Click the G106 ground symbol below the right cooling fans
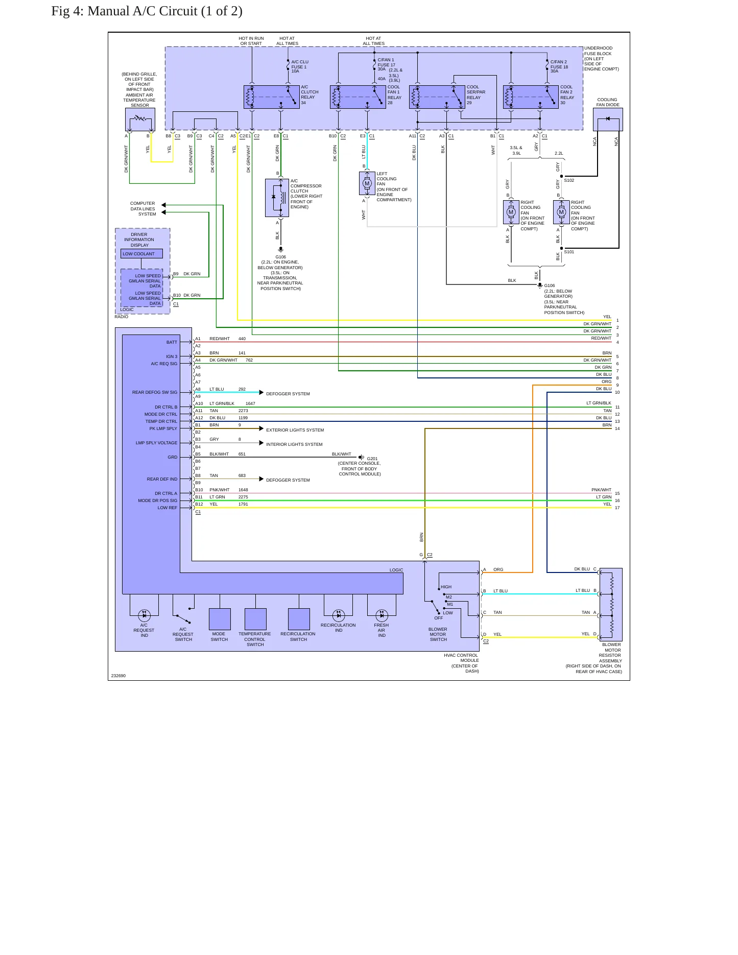The image size is (738, 955). click(540, 285)
